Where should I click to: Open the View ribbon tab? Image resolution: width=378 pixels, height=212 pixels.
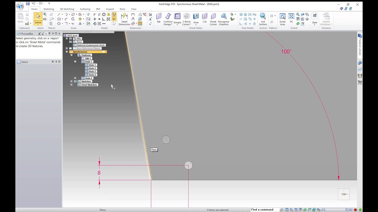(134, 9)
